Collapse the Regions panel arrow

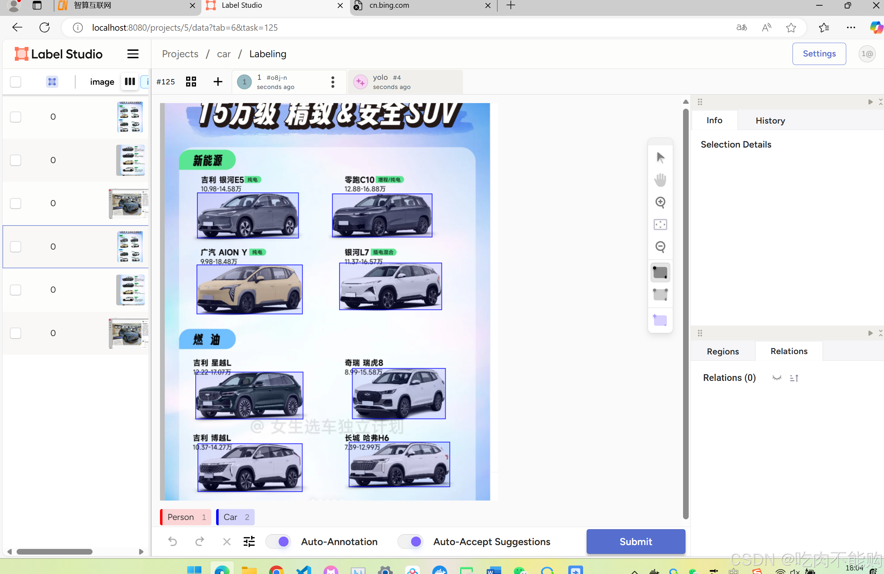870,333
